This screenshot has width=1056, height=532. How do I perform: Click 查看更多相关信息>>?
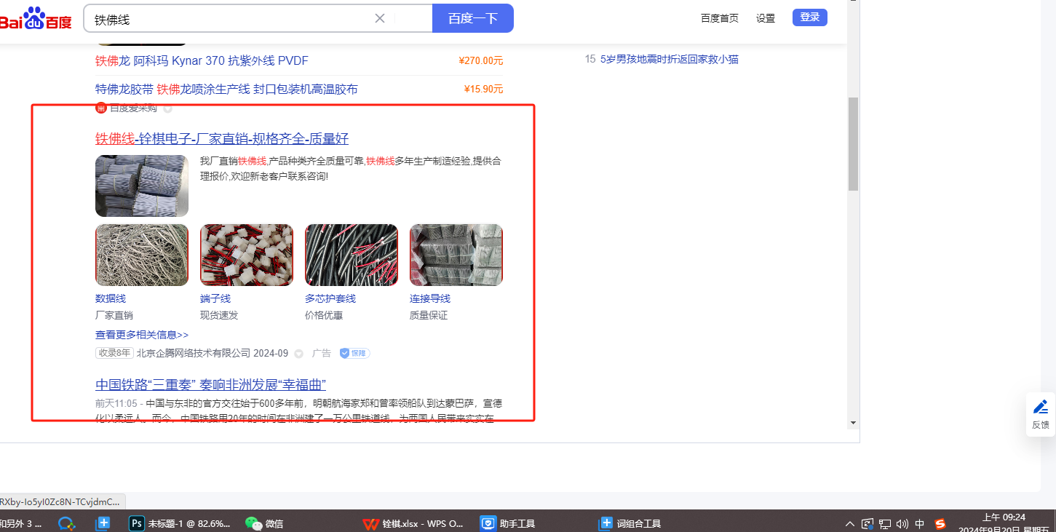coord(142,335)
